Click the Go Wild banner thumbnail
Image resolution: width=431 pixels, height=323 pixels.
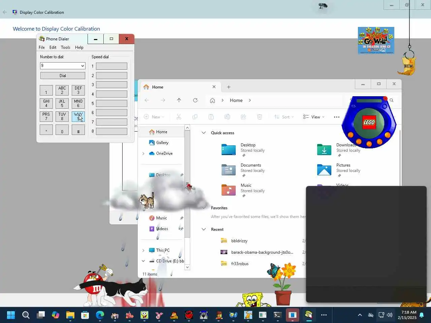click(x=376, y=40)
